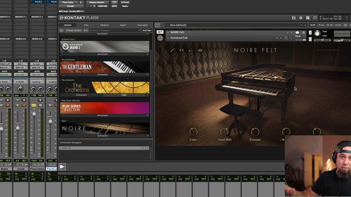Image resolution: width=351 pixels, height=197 pixels.
Task: Click the instrument info icon beside camera
Action: coord(303,32)
